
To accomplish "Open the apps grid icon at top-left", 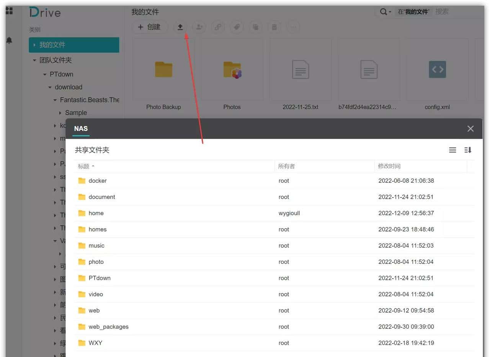I will click(9, 11).
